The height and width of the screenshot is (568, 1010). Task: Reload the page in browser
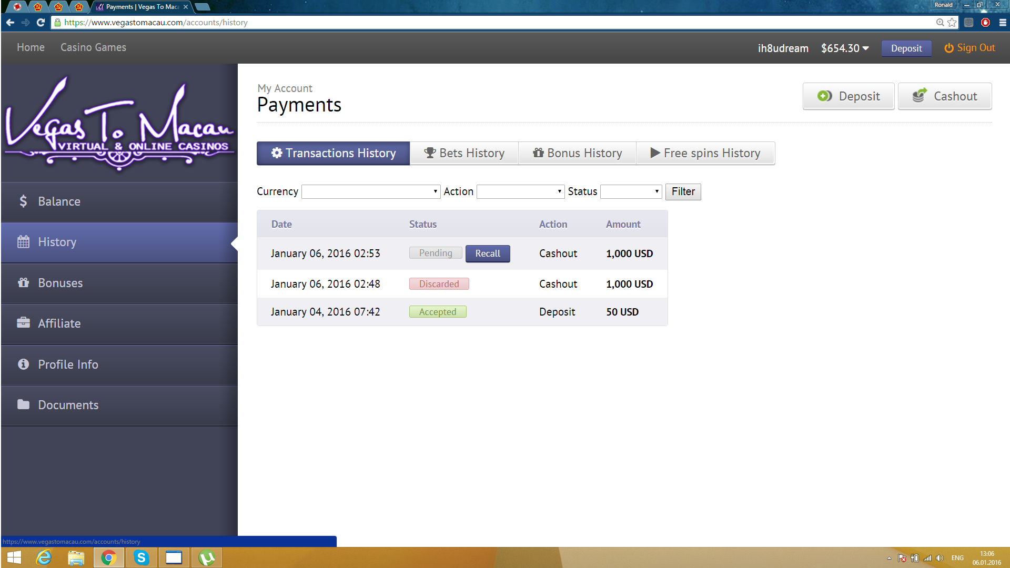click(x=41, y=23)
